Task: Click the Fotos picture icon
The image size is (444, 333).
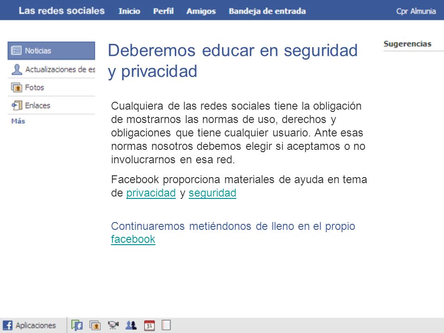Action: [x=17, y=87]
